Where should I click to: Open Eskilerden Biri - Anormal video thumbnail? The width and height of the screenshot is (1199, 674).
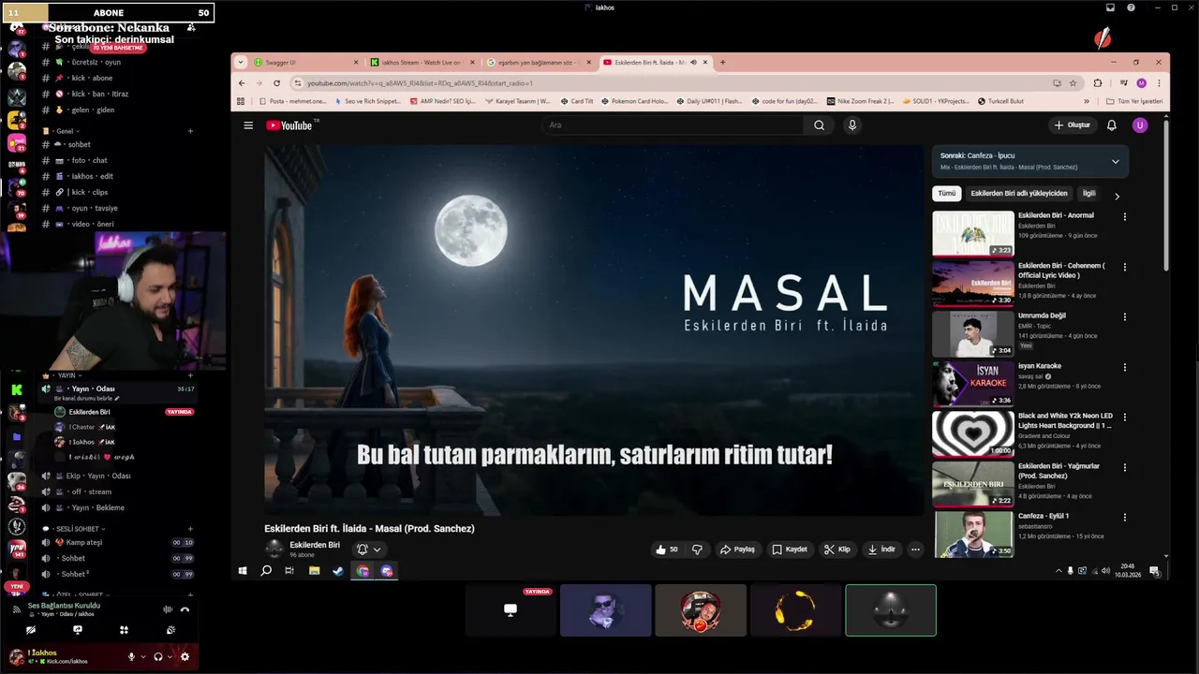click(x=972, y=233)
